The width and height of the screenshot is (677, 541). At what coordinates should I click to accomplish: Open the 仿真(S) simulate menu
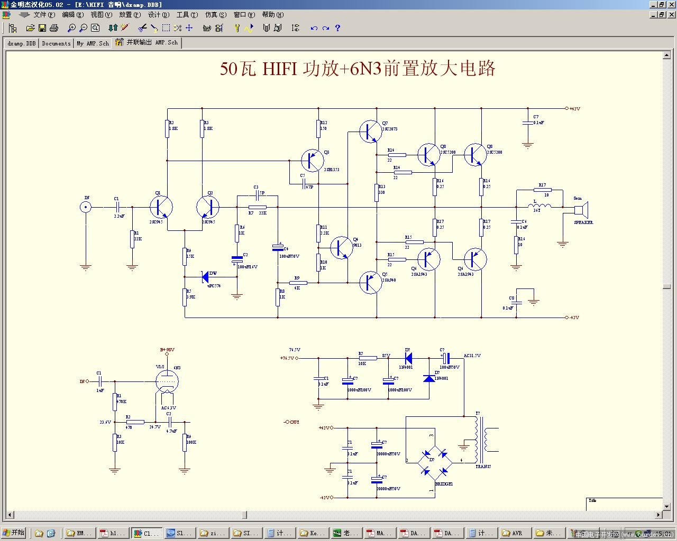215,14
